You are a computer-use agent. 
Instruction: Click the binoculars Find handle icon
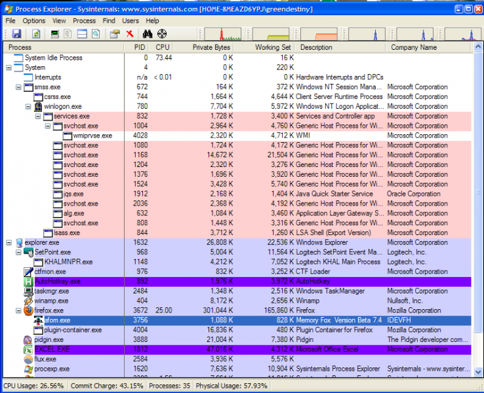[148, 33]
